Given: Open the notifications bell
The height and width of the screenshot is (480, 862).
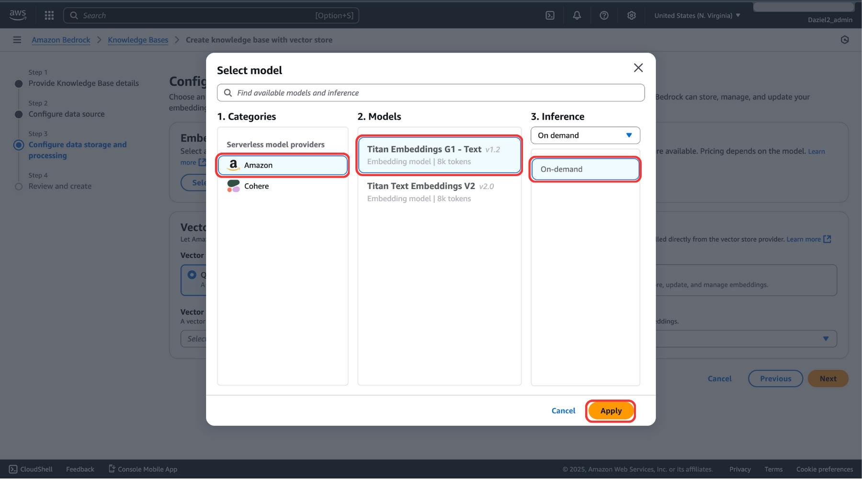Looking at the screenshot, I should pos(576,15).
